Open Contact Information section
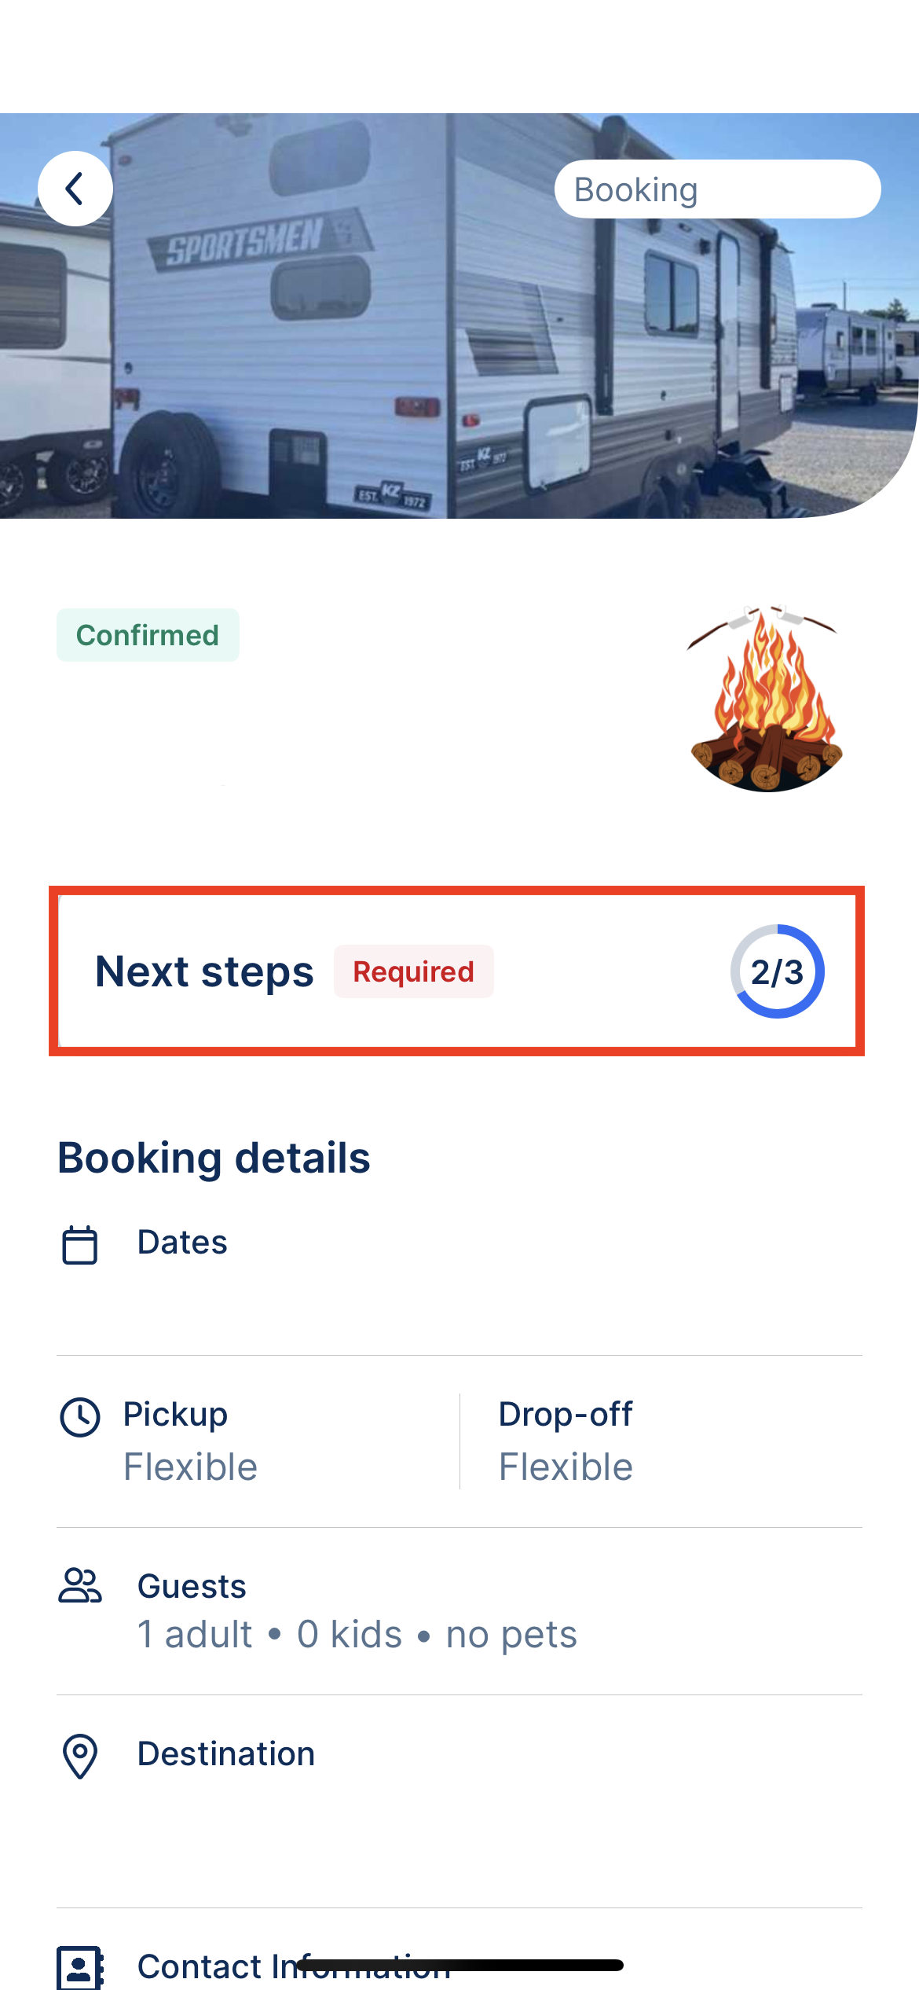Screen dimensions: 919x1990 click(x=294, y=1966)
